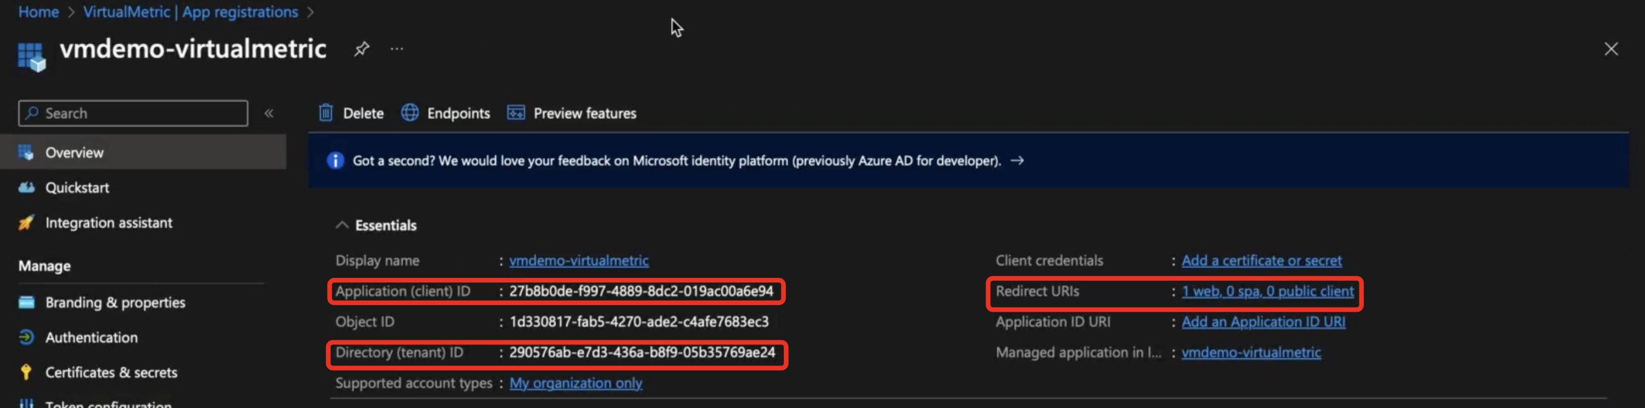
Task: Click the Quickstart cloud icon
Action: pyautogui.click(x=26, y=187)
